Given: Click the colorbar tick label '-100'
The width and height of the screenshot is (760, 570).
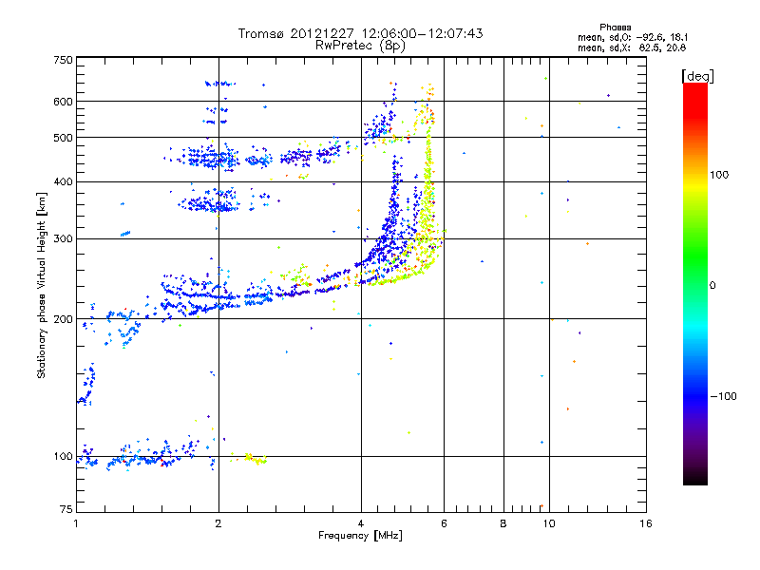Looking at the screenshot, I should (723, 396).
